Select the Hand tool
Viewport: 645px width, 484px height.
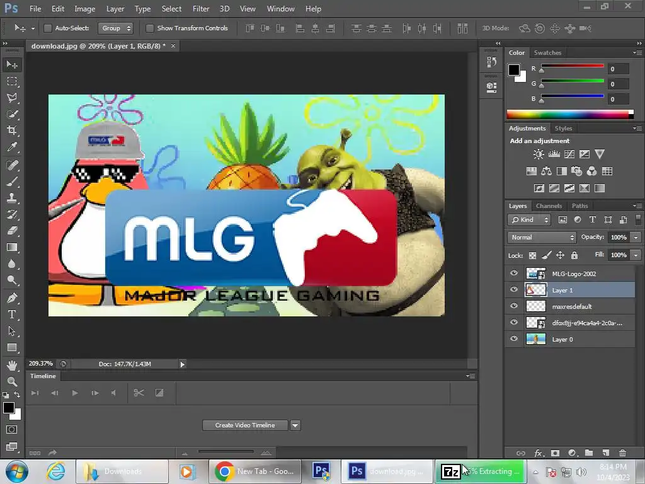12,365
